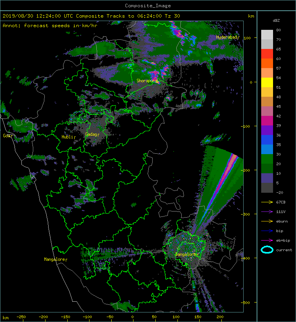Click the -400 tick on right axis
The image size is (296, 322).
coord(246,259)
